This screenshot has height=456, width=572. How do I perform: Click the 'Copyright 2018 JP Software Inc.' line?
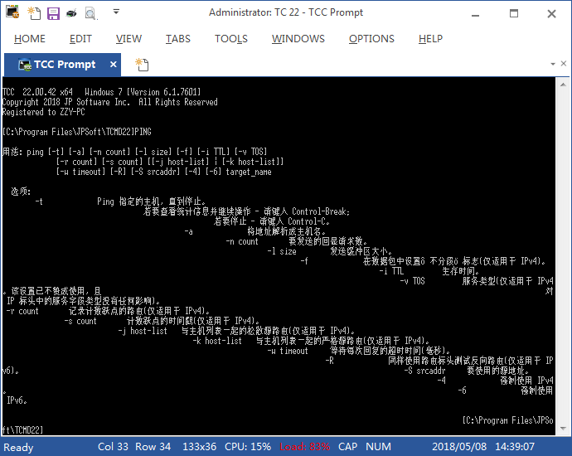point(109,102)
